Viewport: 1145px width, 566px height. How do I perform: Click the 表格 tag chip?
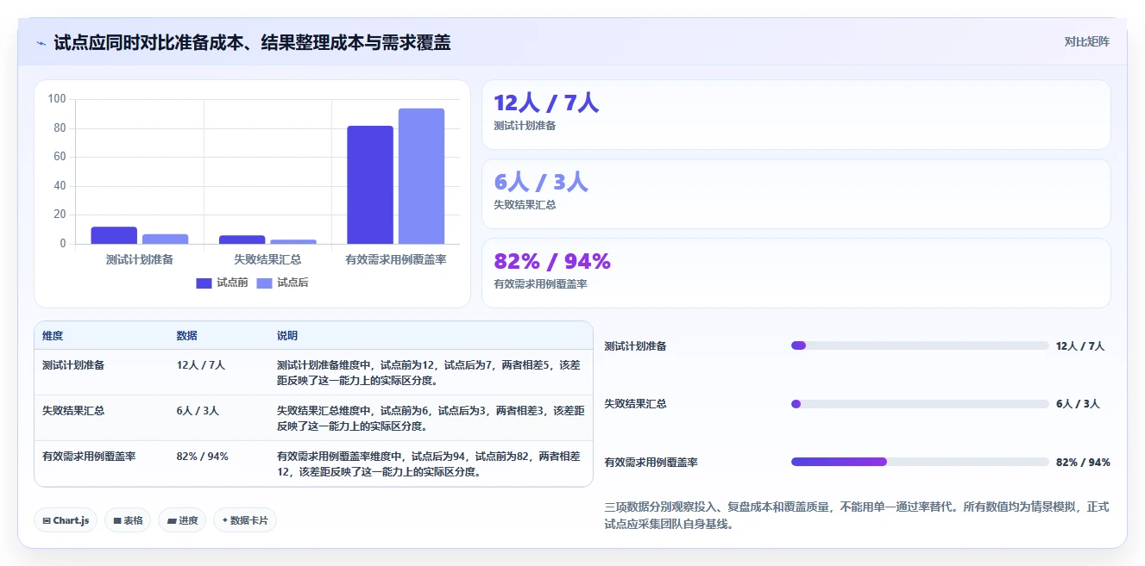(x=128, y=520)
